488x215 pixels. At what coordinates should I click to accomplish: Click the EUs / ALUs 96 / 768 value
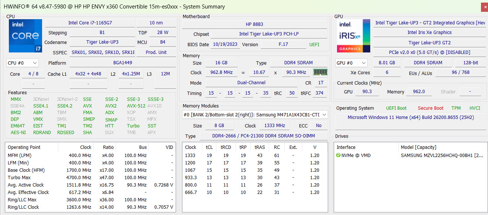461,72
